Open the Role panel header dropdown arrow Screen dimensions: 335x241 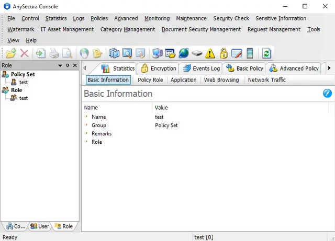click(x=60, y=65)
